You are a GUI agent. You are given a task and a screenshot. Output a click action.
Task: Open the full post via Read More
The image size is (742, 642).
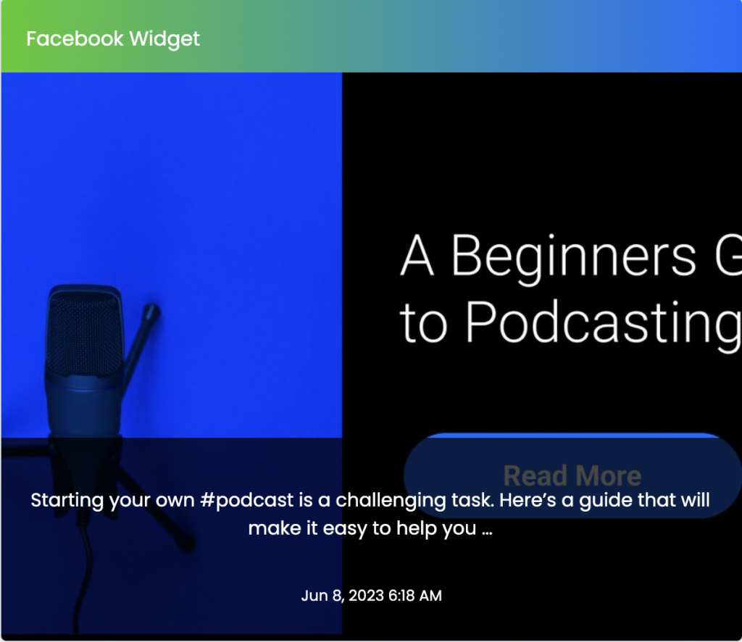click(572, 475)
